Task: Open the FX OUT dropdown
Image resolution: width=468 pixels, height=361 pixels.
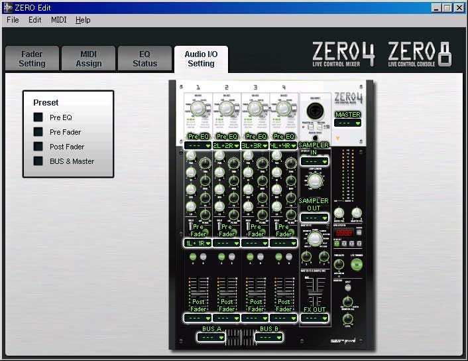Action: coord(314,319)
